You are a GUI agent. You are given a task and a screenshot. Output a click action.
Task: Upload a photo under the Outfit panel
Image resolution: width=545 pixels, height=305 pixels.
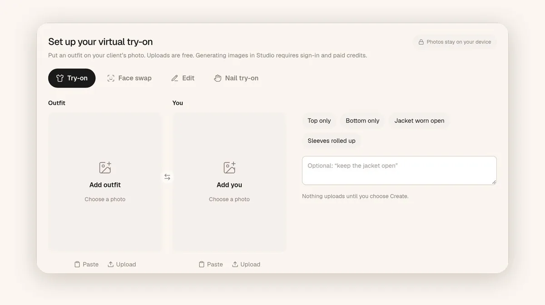pos(122,264)
